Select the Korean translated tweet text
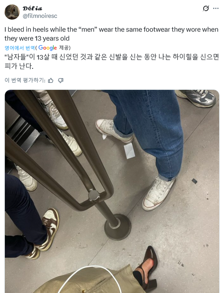Image resolution: width=224 pixels, height=293 pixels. (x=112, y=61)
